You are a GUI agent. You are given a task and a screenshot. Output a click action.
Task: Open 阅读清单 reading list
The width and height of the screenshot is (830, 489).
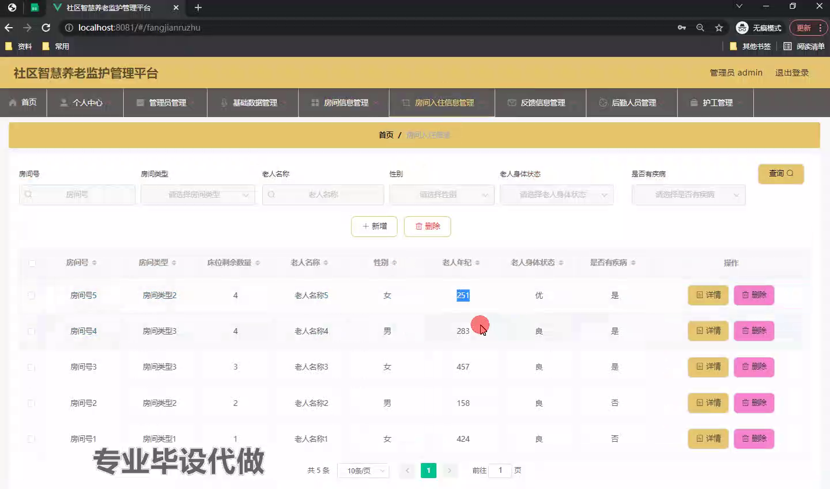804,46
